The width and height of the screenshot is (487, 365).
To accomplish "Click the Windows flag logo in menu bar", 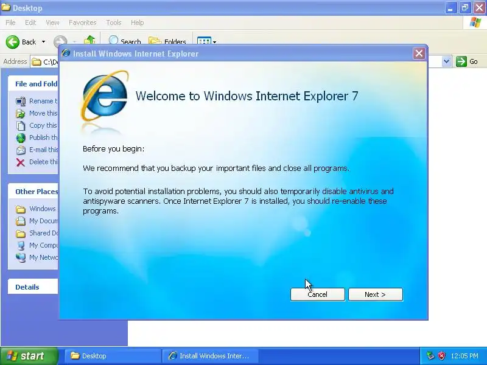I will [475, 23].
